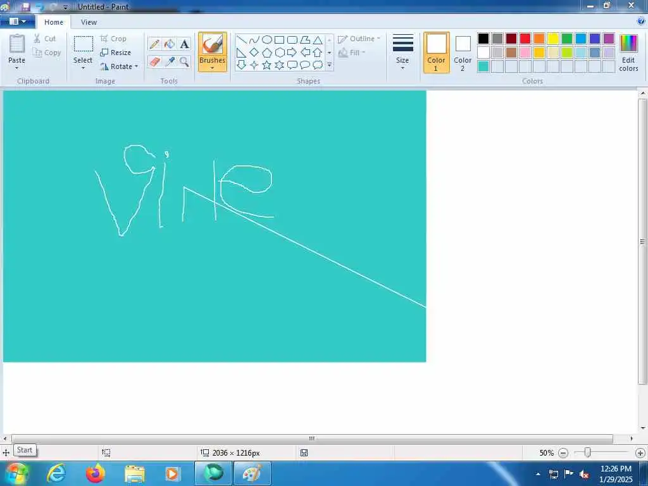This screenshot has width=648, height=486.
Task: Choose the Pentagon shape
Action: 267,53
